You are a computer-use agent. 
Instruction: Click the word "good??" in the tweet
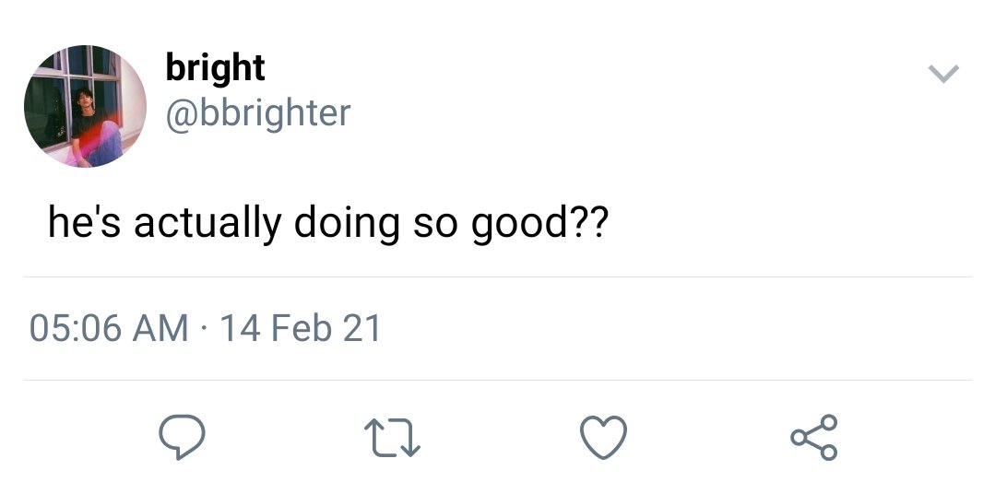539,225
